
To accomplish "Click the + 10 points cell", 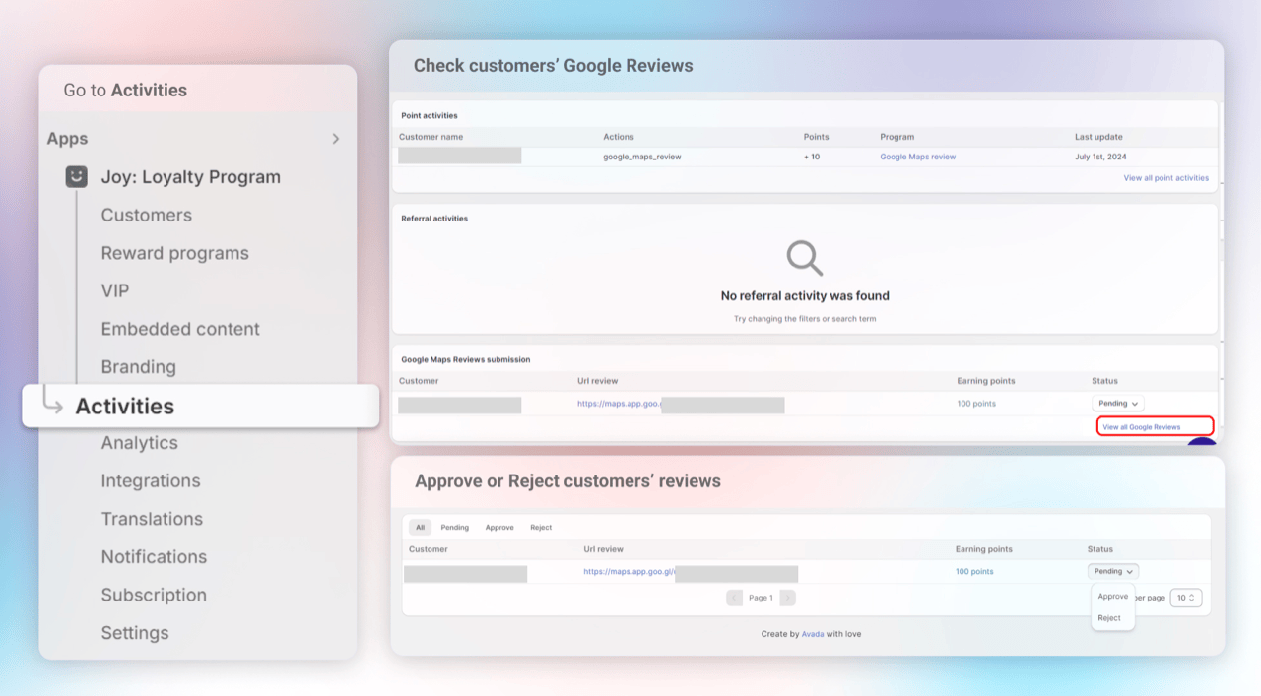I will (x=812, y=157).
